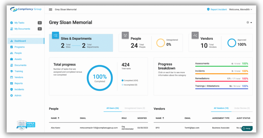Click the 03/30/2023 modified date cell

pyautogui.click(x=143, y=128)
